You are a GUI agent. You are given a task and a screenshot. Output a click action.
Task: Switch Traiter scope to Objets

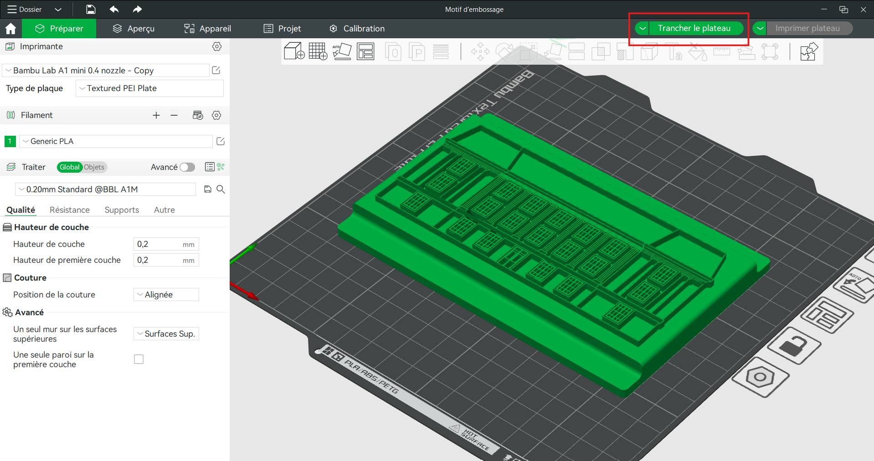[x=94, y=167]
